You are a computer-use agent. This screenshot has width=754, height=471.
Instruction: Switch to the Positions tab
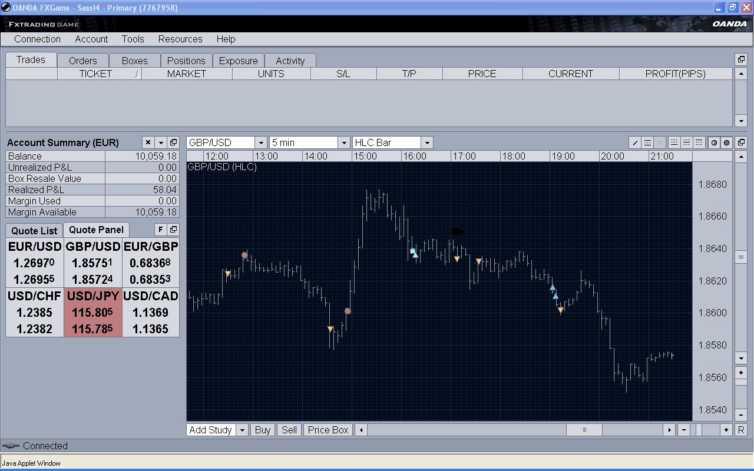click(186, 61)
